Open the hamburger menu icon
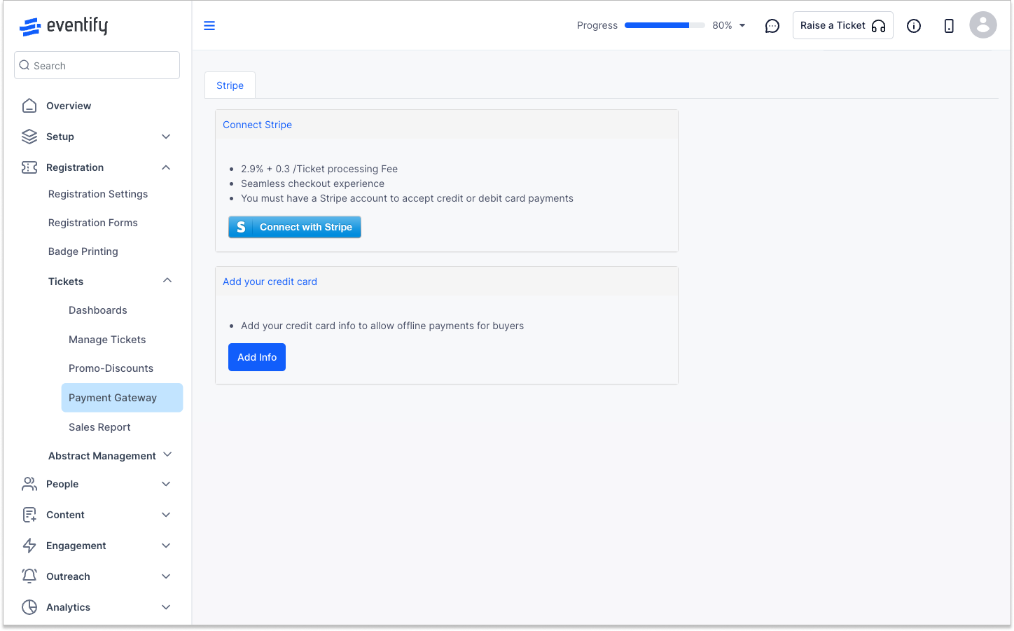 tap(209, 25)
